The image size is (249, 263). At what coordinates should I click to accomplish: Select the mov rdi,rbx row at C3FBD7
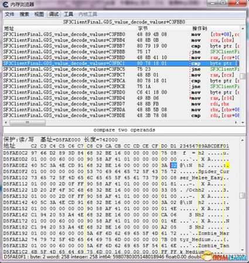(121, 104)
